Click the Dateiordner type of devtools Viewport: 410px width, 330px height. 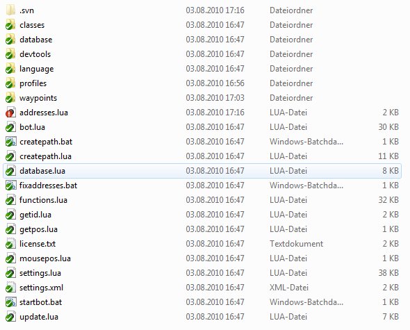tap(291, 54)
